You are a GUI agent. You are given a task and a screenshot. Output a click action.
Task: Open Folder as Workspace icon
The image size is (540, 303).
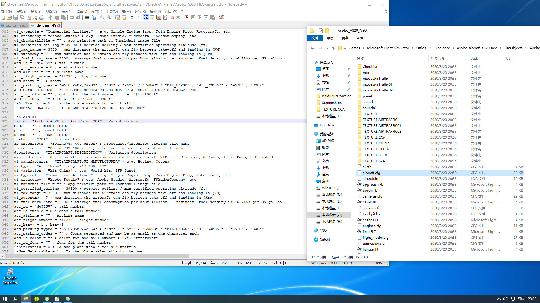click(172, 17)
